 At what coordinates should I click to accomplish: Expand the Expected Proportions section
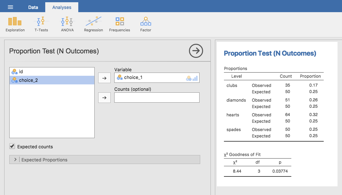(x=105, y=160)
